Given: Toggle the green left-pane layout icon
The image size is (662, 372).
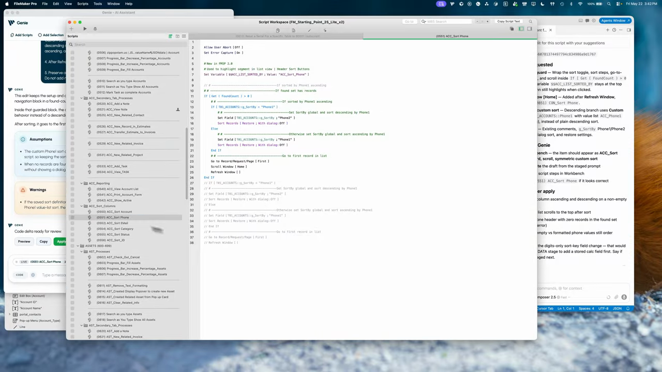Looking at the screenshot, I should (521, 29).
